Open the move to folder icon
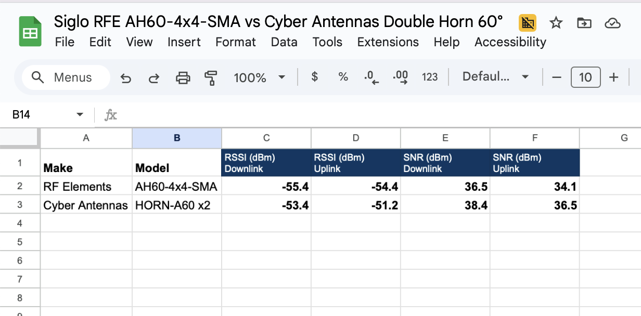 584,23
